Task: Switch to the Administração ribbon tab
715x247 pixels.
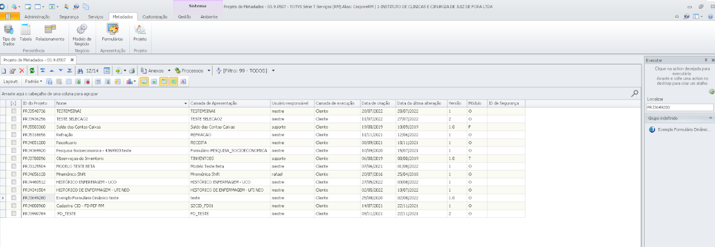Action: pyautogui.click(x=37, y=17)
